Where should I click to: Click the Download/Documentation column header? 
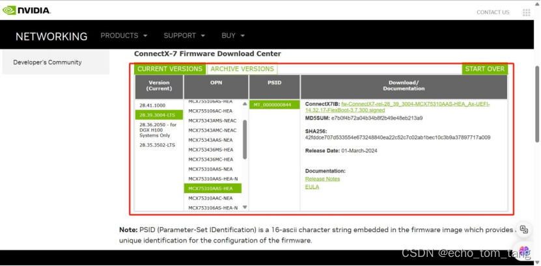pos(404,87)
